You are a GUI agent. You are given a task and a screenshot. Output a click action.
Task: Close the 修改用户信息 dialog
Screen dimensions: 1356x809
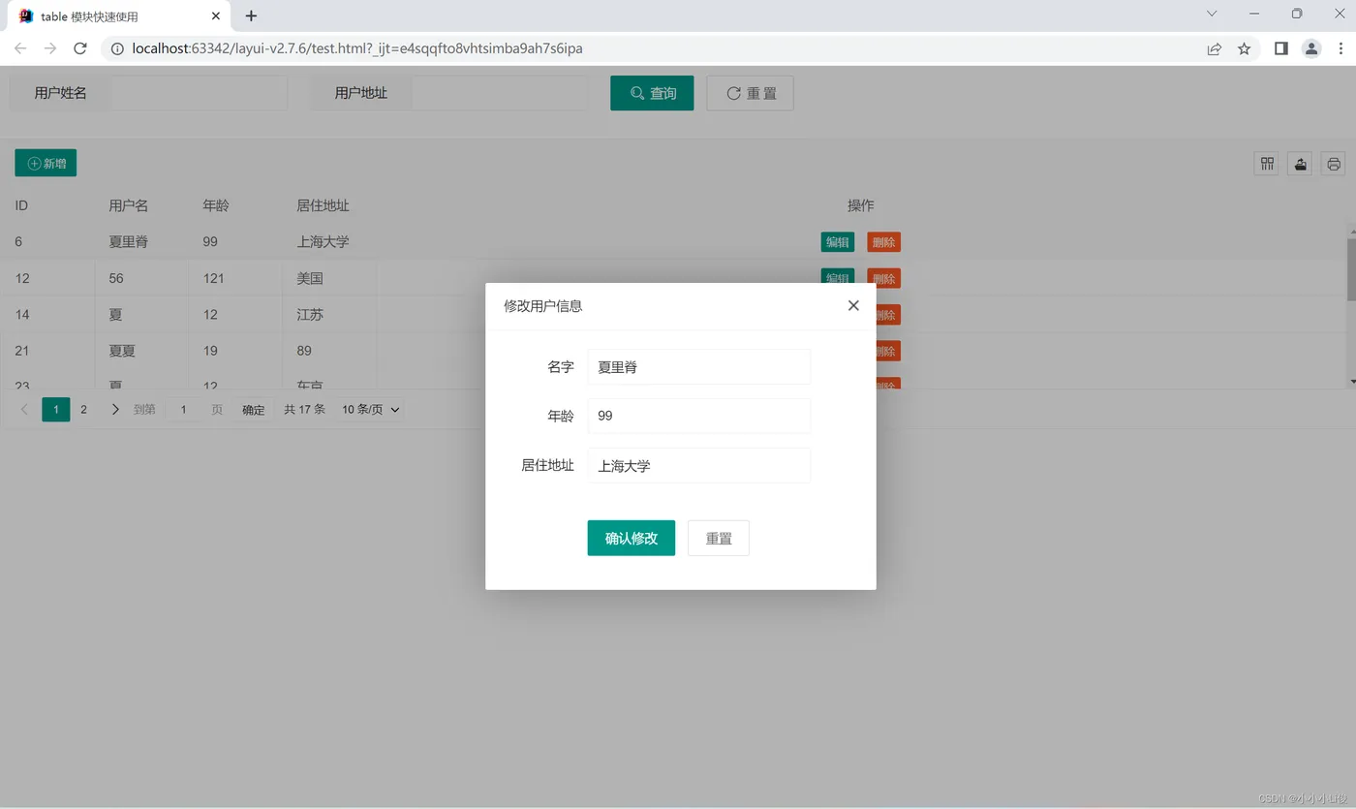(x=853, y=305)
